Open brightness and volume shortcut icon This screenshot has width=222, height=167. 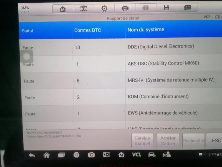click(x=106, y=155)
